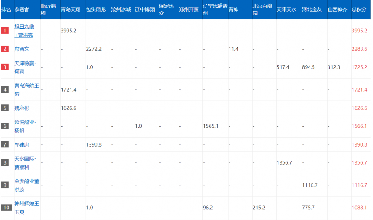Select the 1626.6 score under 青岛天翔
The height and width of the screenshot is (220, 373).
click(x=68, y=108)
